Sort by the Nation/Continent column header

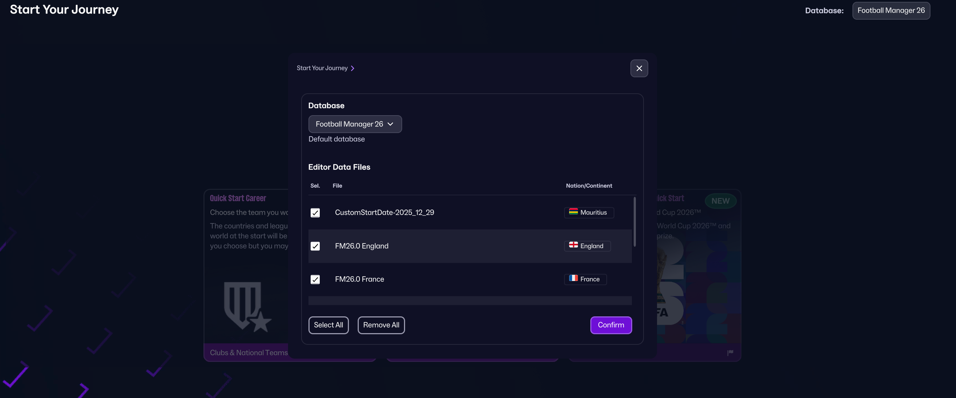point(589,186)
